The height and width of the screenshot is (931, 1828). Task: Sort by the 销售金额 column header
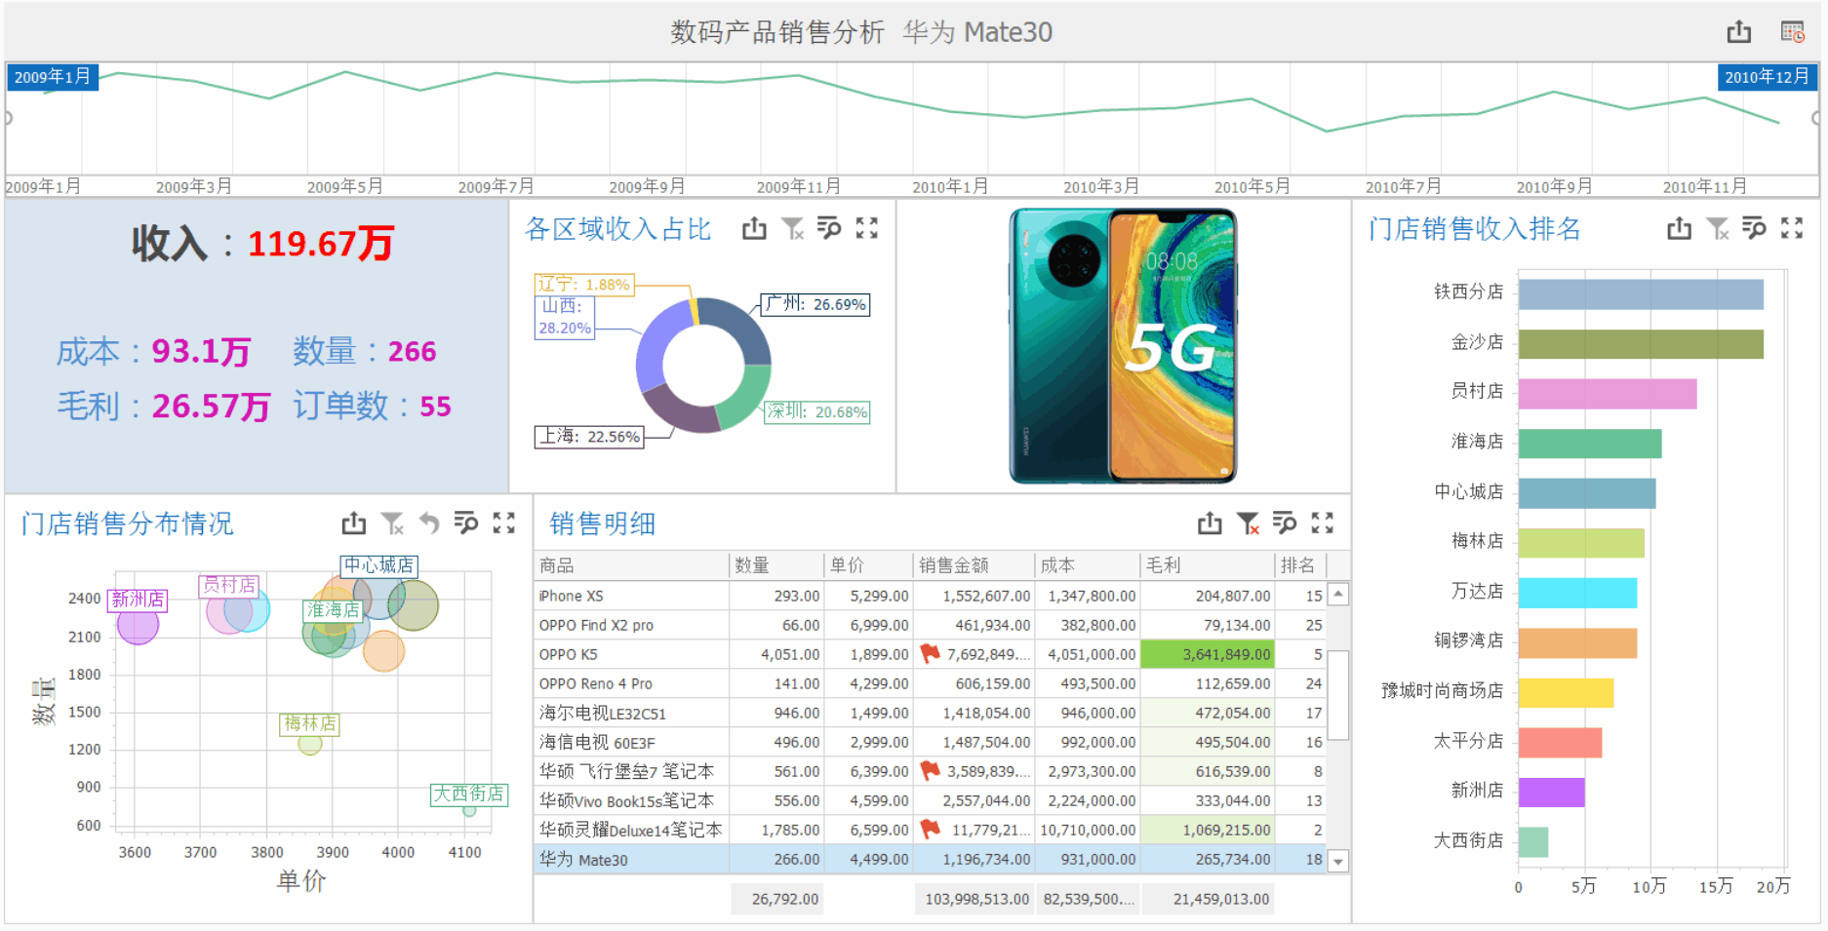(x=974, y=565)
